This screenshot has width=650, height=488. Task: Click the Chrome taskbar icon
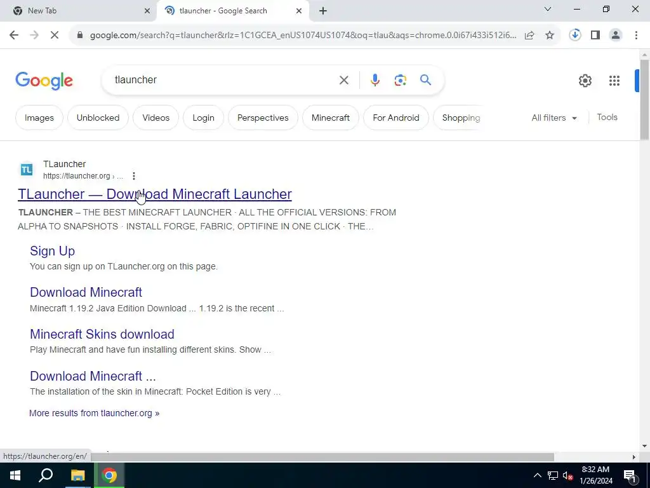point(109,475)
